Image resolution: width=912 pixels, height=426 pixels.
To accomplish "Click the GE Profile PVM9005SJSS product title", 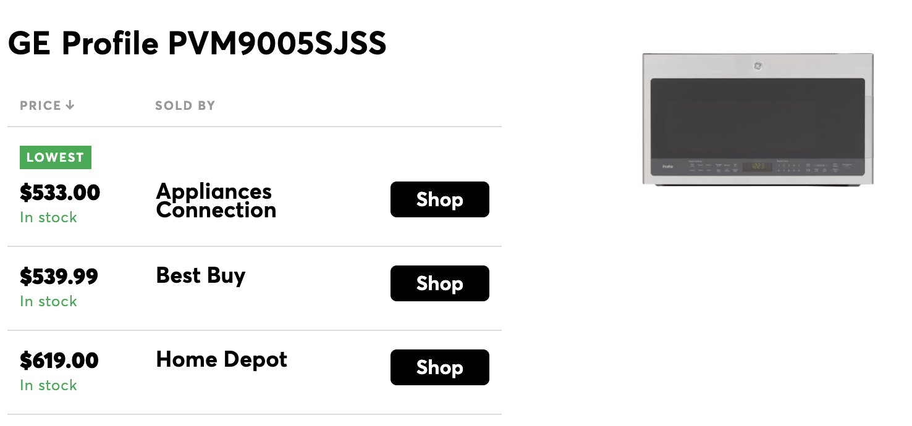I will click(x=196, y=43).
